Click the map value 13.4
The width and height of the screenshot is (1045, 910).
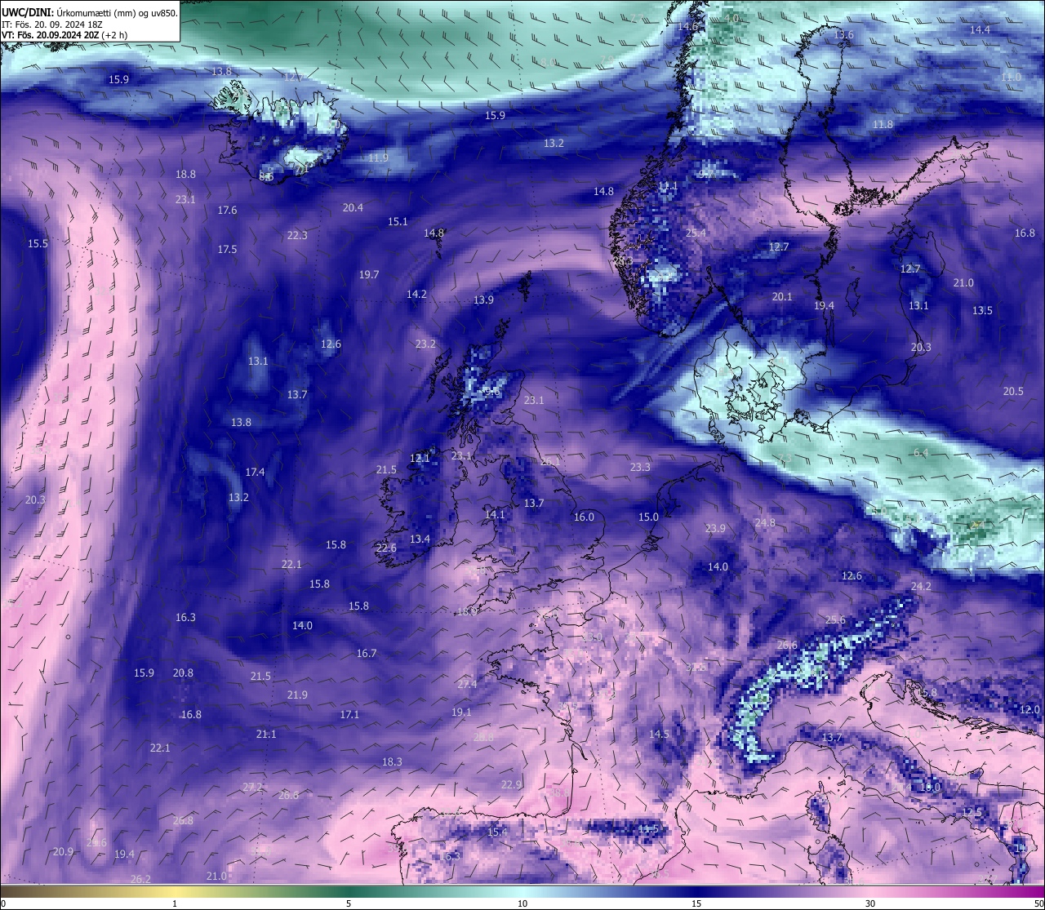pos(420,539)
